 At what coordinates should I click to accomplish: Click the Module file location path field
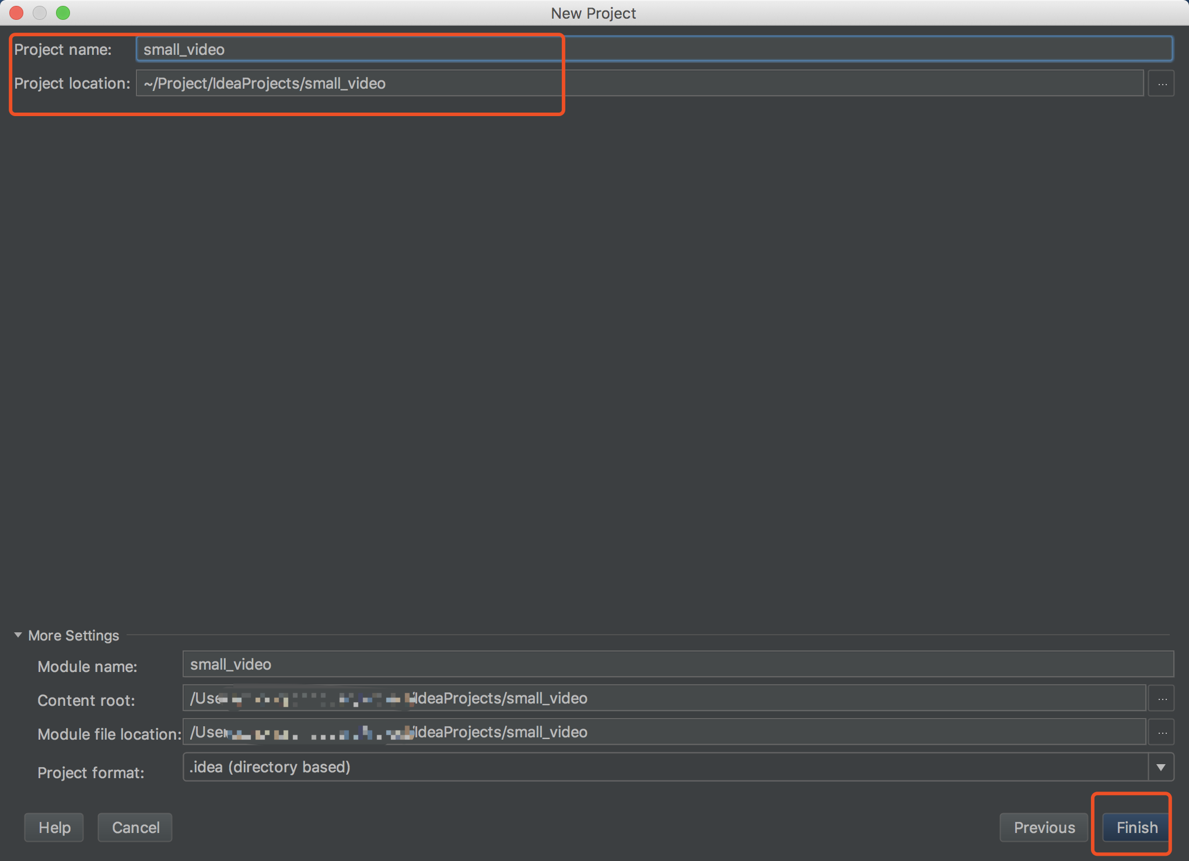tap(758, 732)
